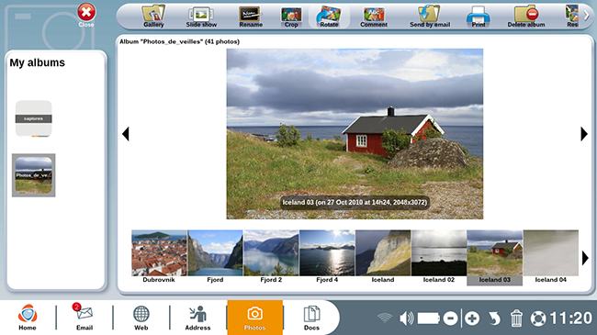
Task: Select the Fjord thumbnail
Action: (x=215, y=257)
